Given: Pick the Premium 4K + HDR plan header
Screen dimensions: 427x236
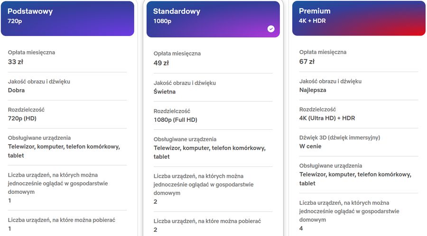Looking at the screenshot, I should pyautogui.click(x=359, y=18).
